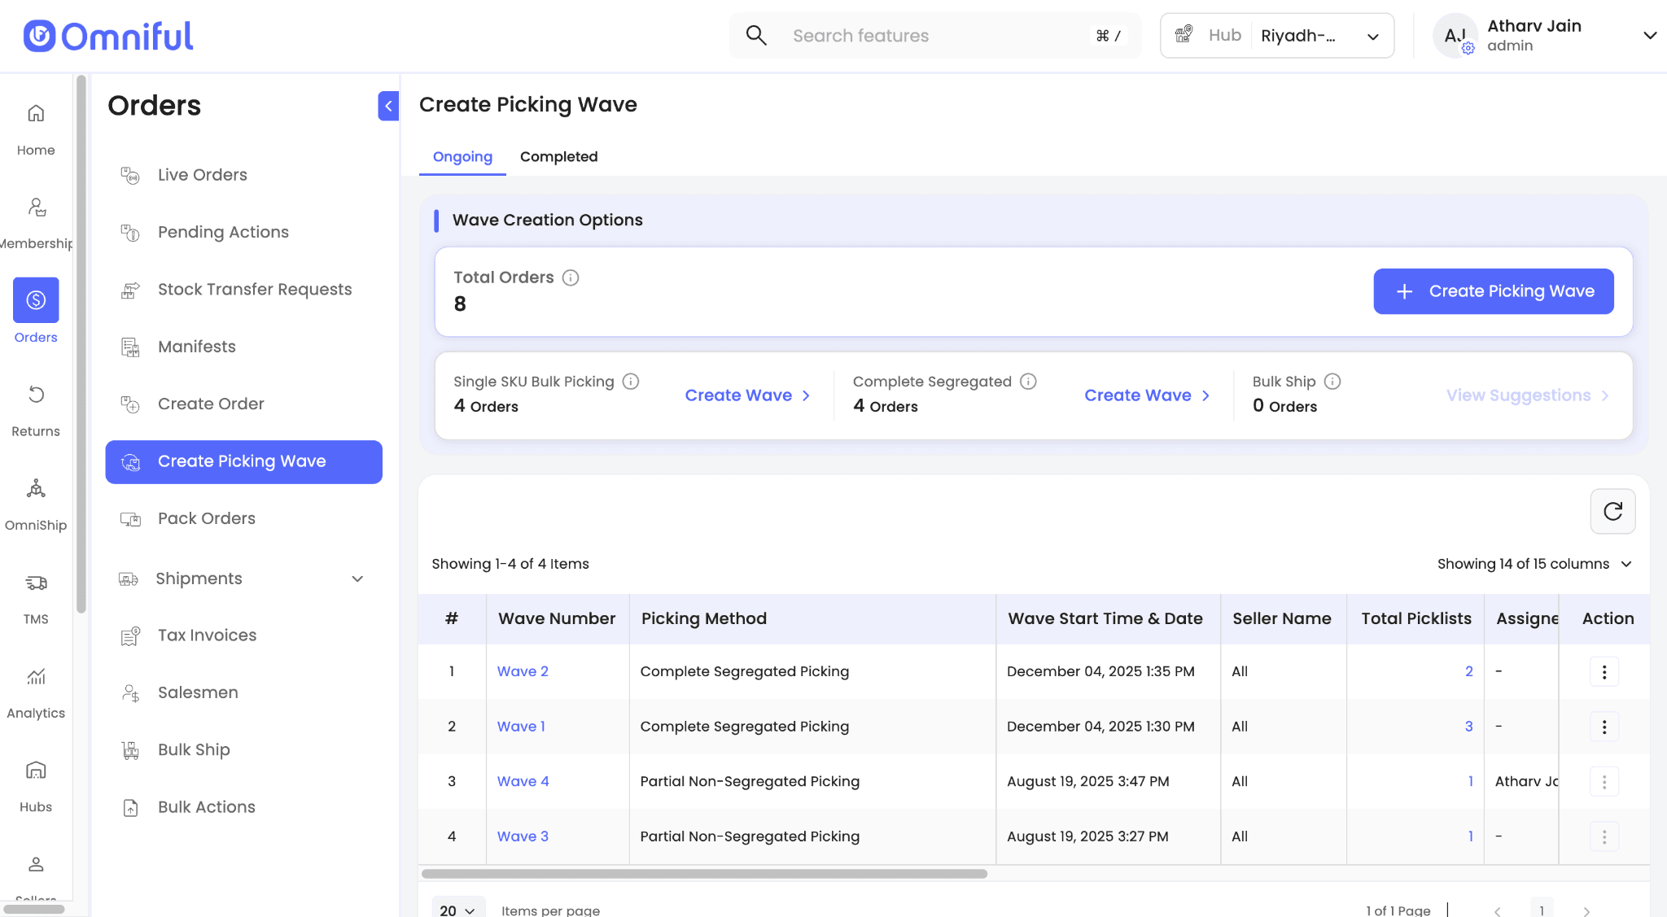Open the Returns section icon
The image size is (1667, 917).
[36, 395]
